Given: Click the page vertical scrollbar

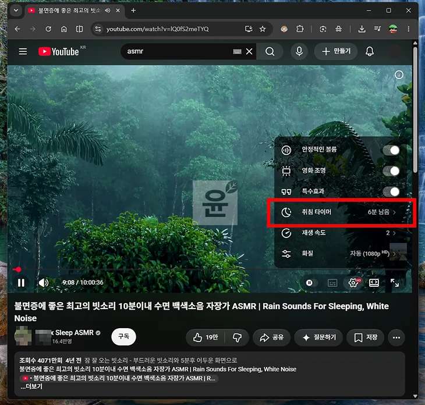Looking at the screenshot, I should [415, 109].
